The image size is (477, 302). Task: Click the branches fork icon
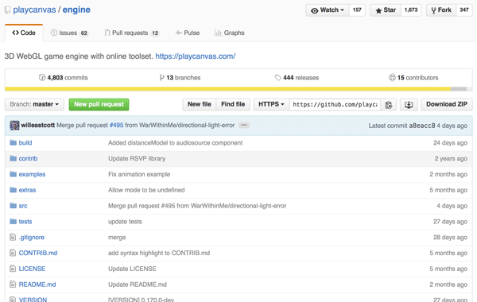pos(162,78)
